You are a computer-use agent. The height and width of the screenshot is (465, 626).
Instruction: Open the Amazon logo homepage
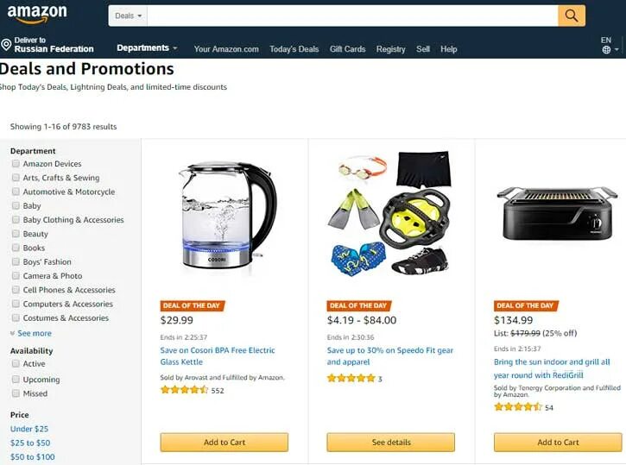coord(37,13)
